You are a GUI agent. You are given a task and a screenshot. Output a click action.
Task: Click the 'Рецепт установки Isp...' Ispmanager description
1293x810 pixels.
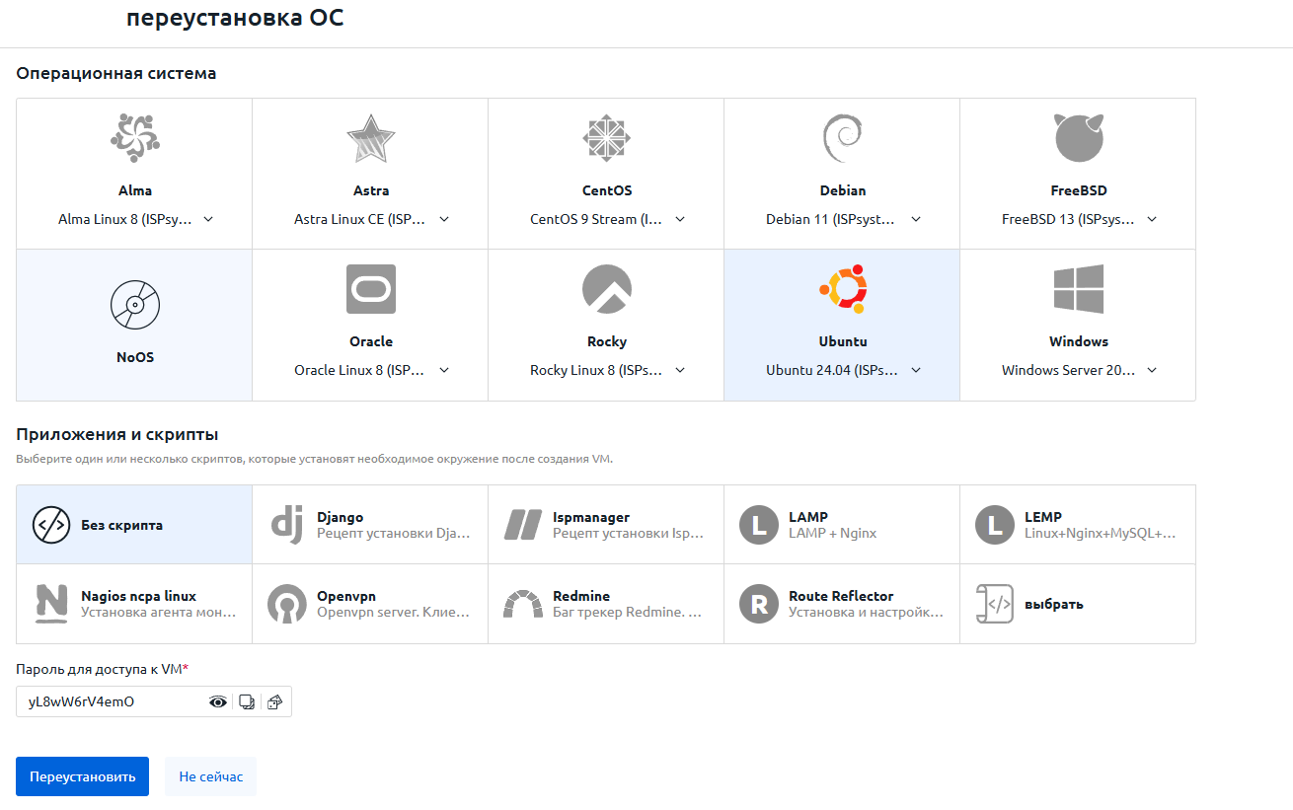point(629,533)
